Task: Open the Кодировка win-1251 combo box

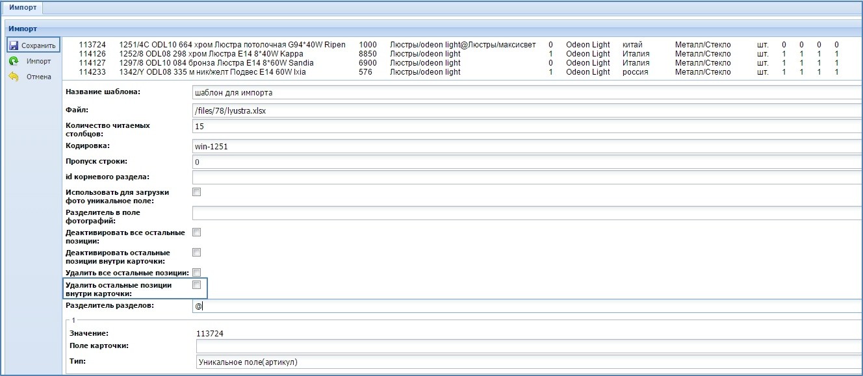Action: pyautogui.click(x=526, y=146)
